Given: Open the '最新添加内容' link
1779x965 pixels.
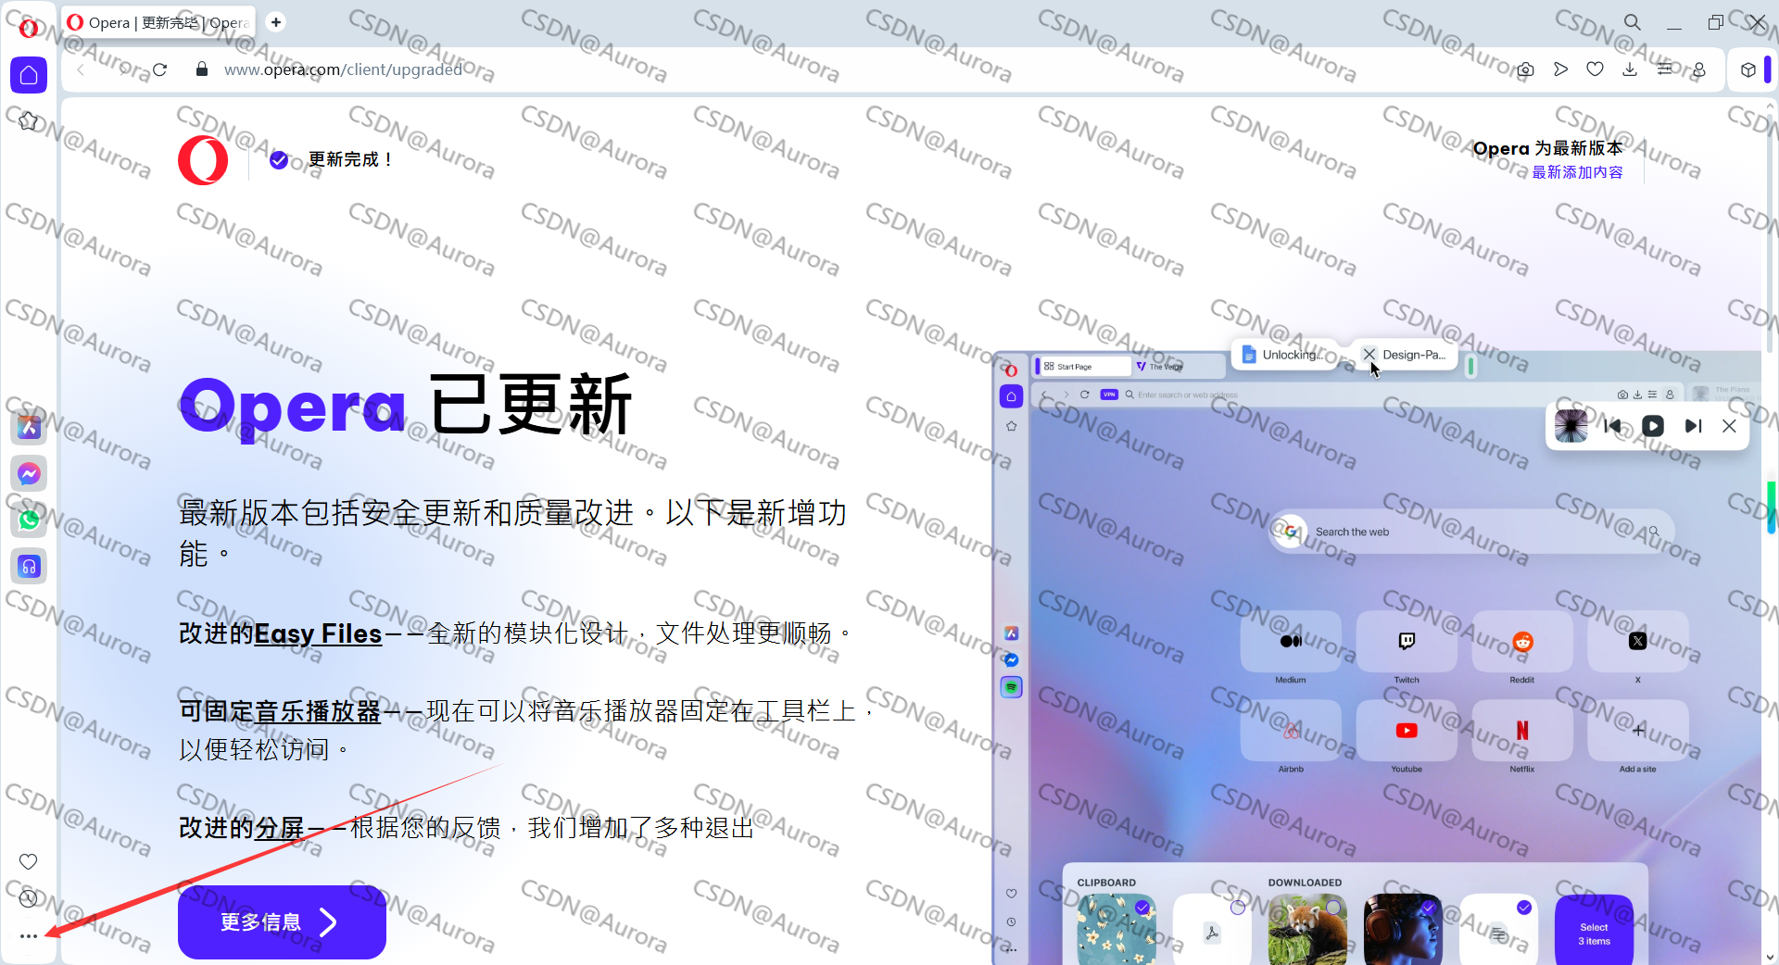Looking at the screenshot, I should [x=1577, y=172].
